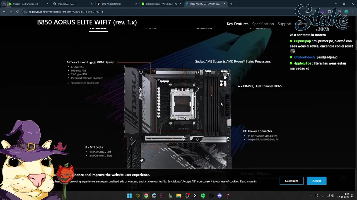
Task: Open the yellow ring taskbar app
Action: 138,196
